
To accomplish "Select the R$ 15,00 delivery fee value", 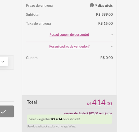I will [105, 23].
